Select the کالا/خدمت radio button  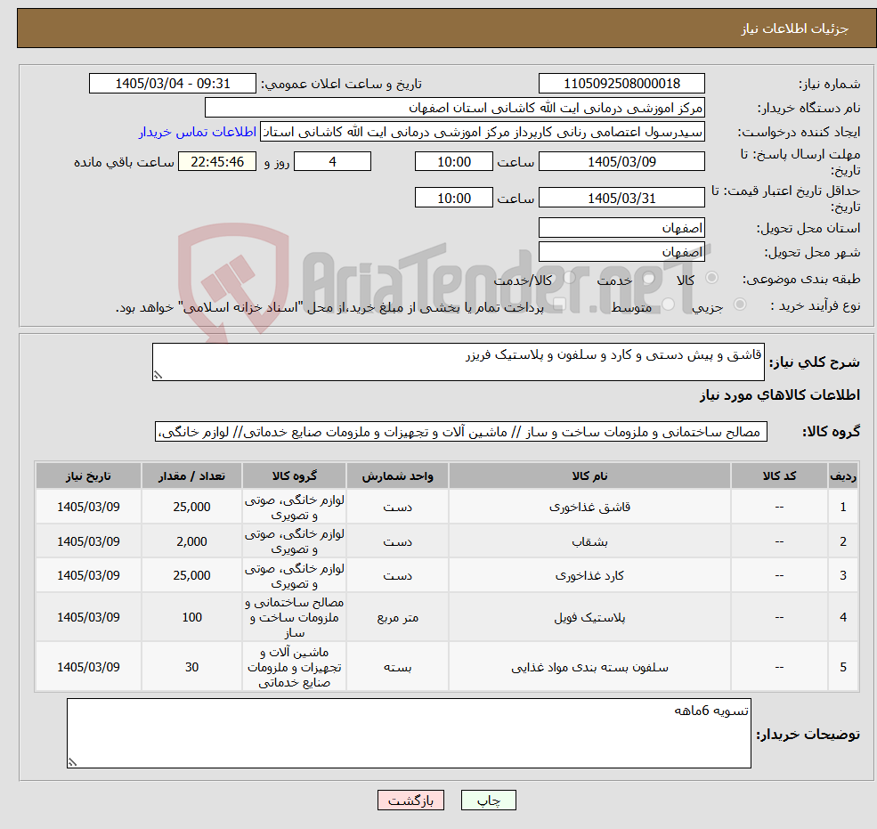(x=569, y=277)
